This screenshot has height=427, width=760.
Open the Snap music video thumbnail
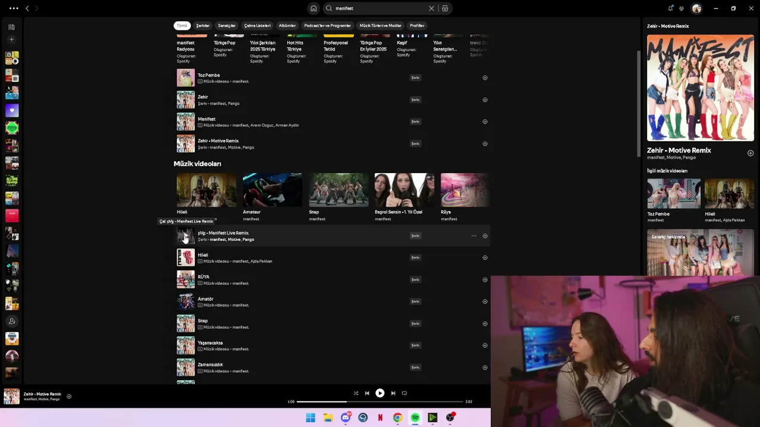pyautogui.click(x=338, y=190)
